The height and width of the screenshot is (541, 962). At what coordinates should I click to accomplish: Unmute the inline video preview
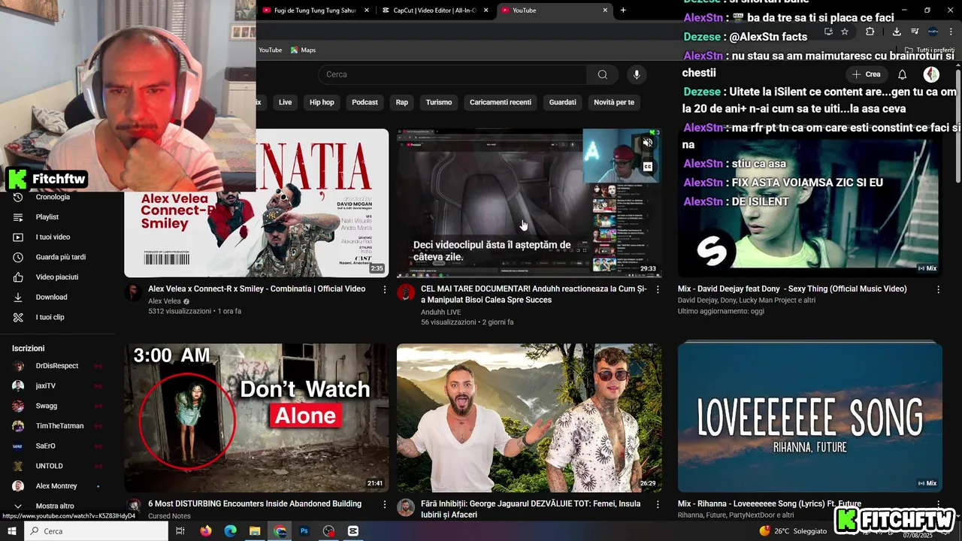[x=647, y=143]
